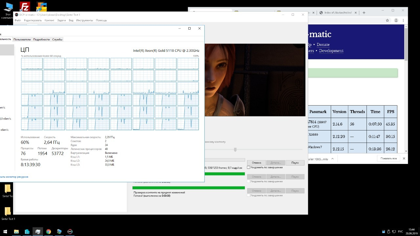
Task: Open the Помощь menu
Action: [x=101, y=20]
